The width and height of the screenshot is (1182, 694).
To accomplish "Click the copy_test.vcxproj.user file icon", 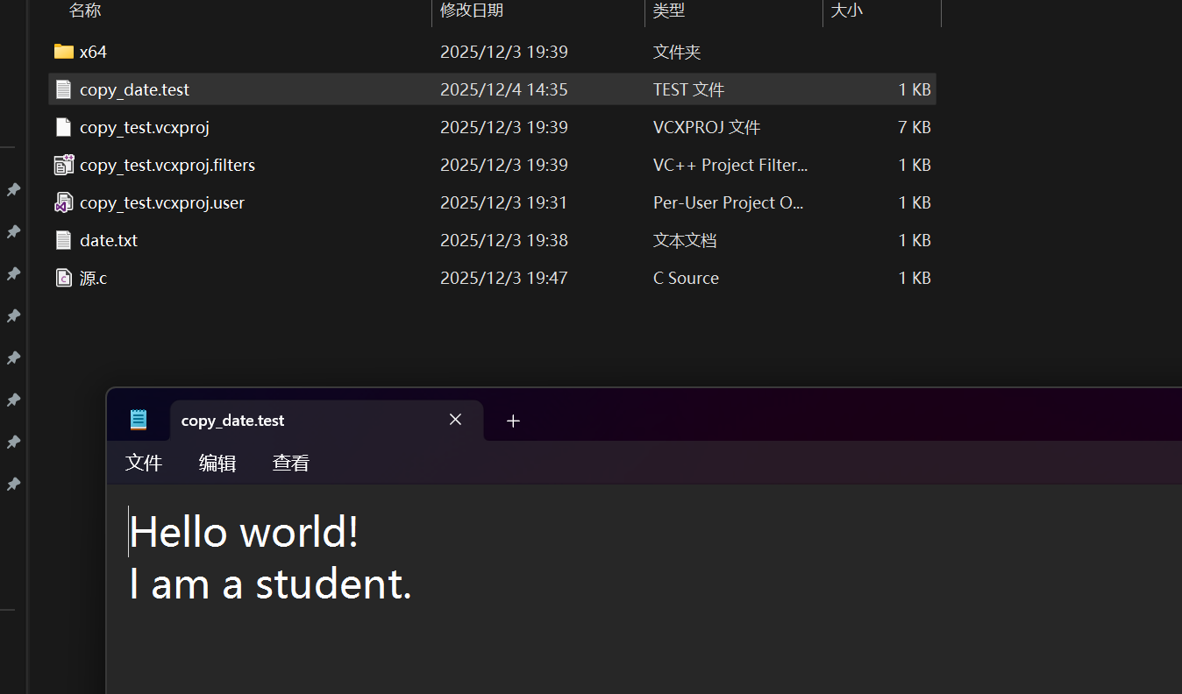I will tap(63, 202).
